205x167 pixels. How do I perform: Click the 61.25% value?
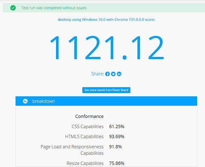pyautogui.click(x=117, y=126)
